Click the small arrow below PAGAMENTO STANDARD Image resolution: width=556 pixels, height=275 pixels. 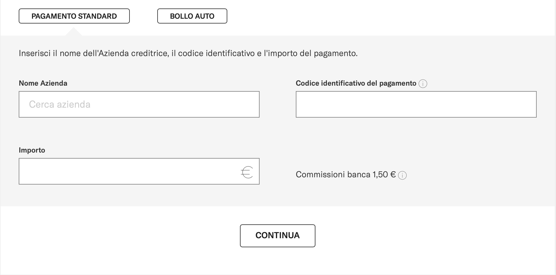pyautogui.click(x=74, y=32)
